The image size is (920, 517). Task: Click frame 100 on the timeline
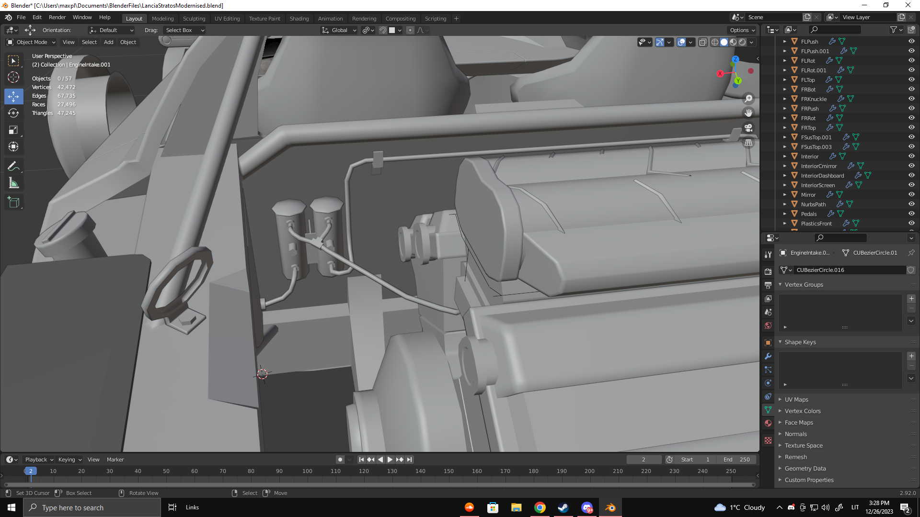tap(307, 471)
